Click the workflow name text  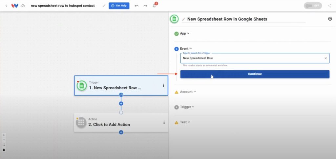pyautogui.click(x=63, y=6)
